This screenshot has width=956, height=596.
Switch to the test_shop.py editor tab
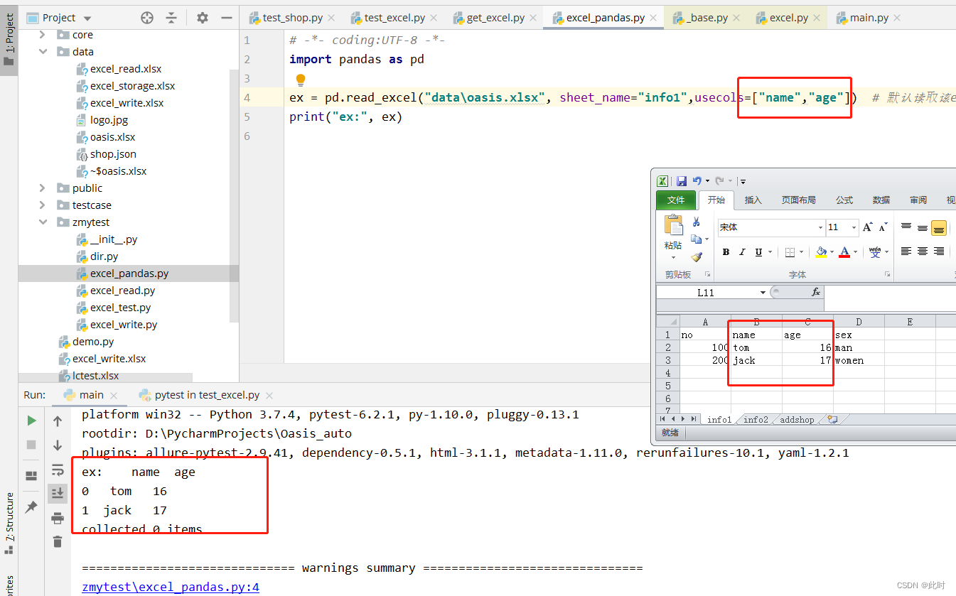click(292, 18)
